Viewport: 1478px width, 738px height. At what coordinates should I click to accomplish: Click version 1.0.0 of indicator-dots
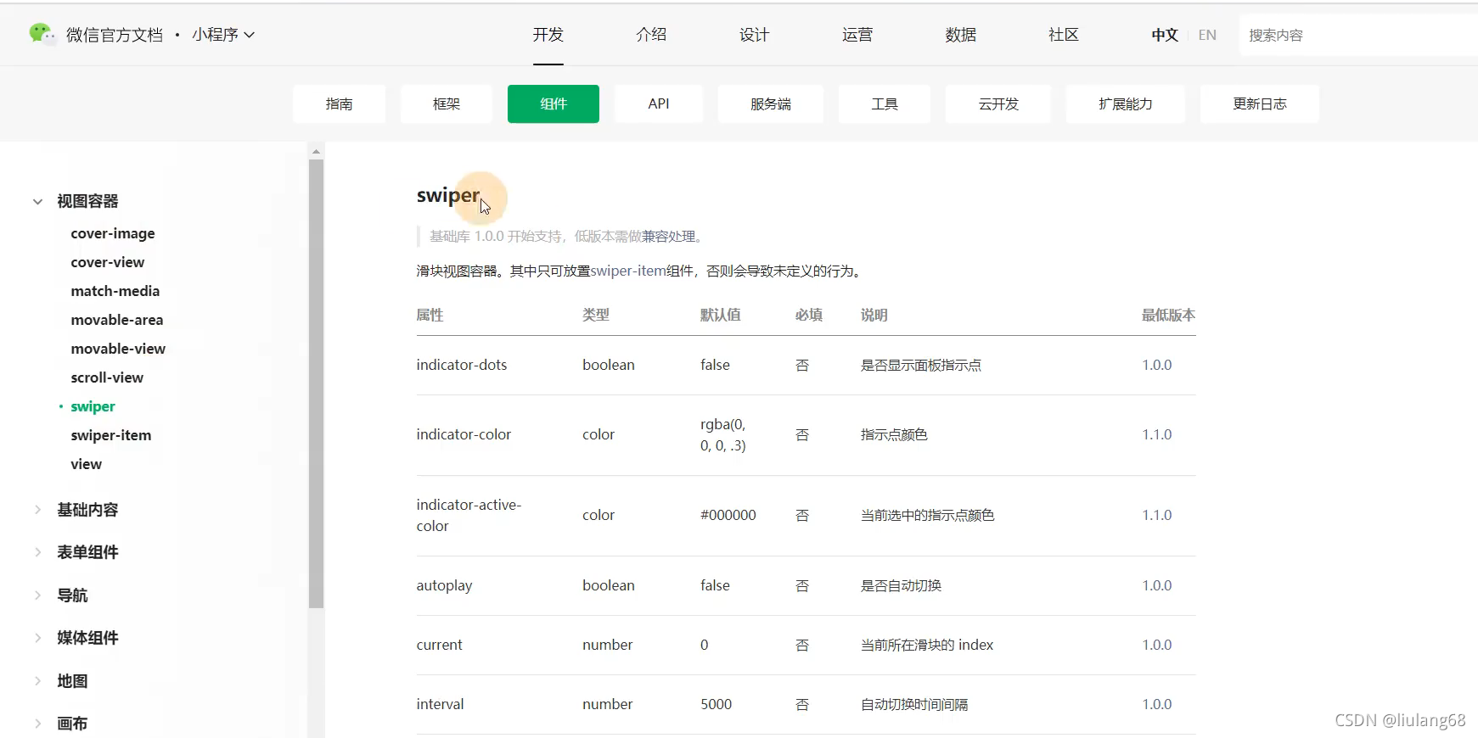coord(1156,365)
